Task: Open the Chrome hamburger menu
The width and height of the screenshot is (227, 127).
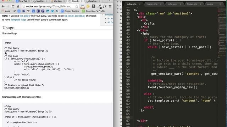Action: coord(110,6)
